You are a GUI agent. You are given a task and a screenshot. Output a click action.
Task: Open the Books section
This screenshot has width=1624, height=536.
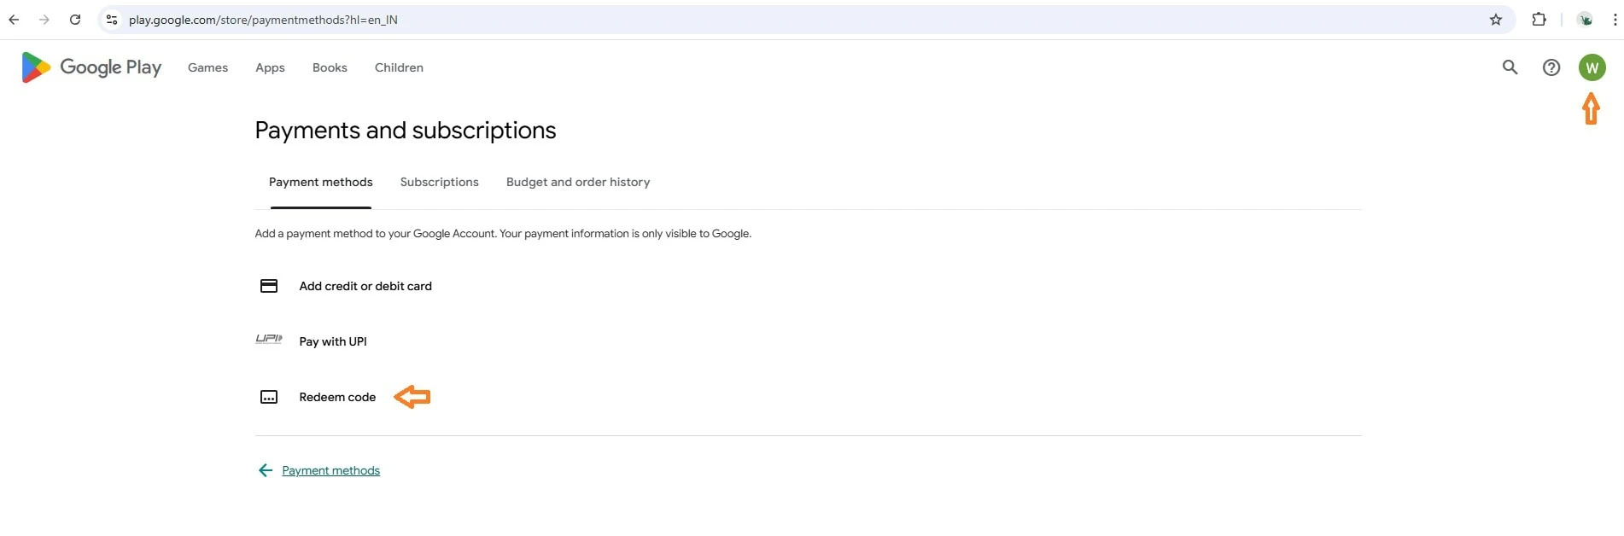pos(330,67)
